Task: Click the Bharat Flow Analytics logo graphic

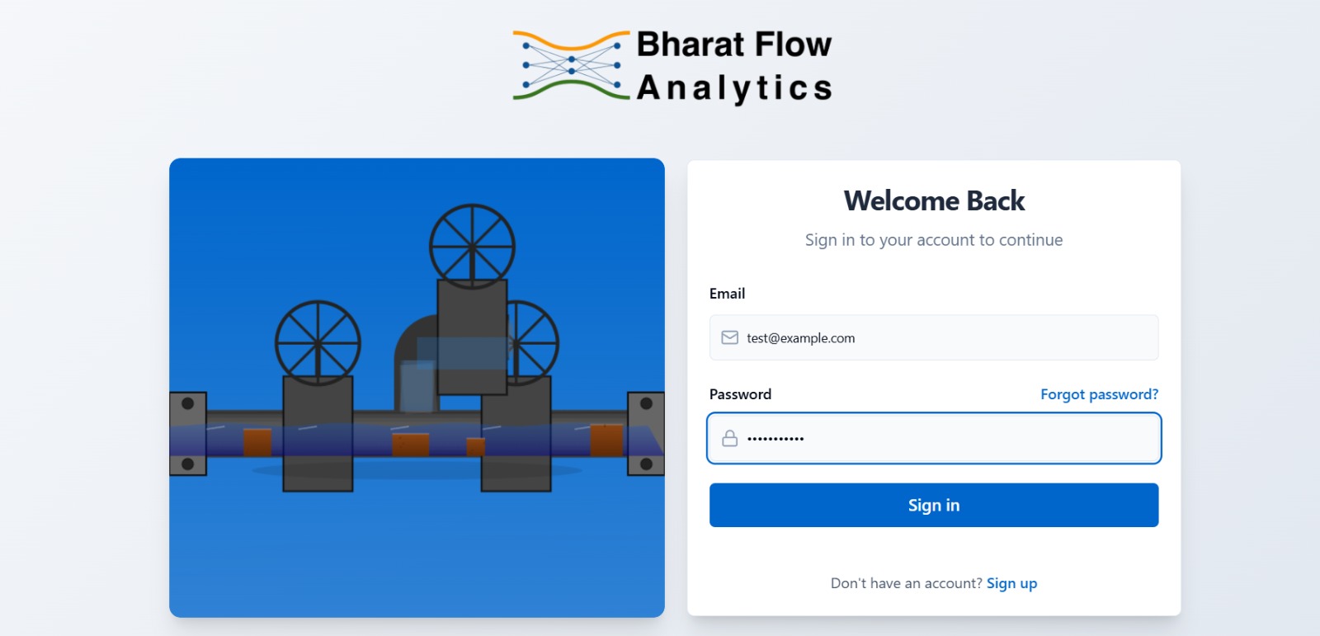Action: tap(571, 66)
